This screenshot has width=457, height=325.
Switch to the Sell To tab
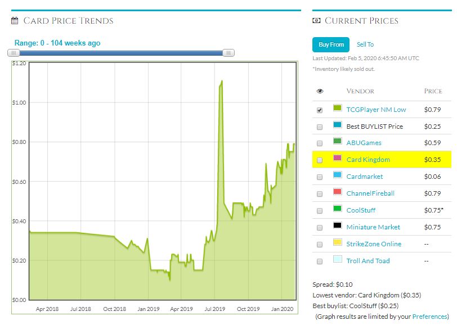pos(365,44)
